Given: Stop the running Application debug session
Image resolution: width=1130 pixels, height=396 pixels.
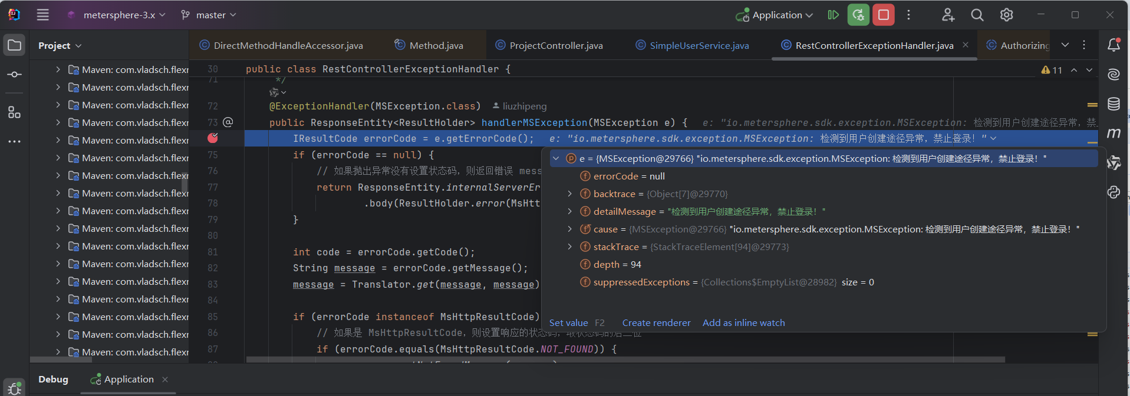Looking at the screenshot, I should [x=883, y=15].
